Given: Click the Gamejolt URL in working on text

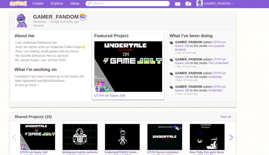Looking at the screenshot, I should click(40, 81).
